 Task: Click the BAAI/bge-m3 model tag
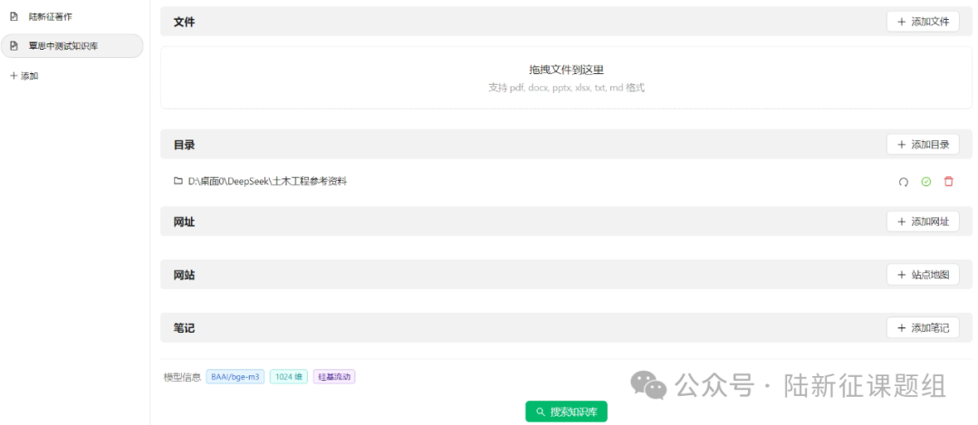[235, 377]
